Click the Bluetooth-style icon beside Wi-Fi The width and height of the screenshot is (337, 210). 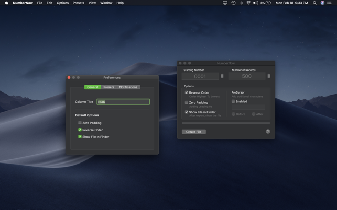242,3
